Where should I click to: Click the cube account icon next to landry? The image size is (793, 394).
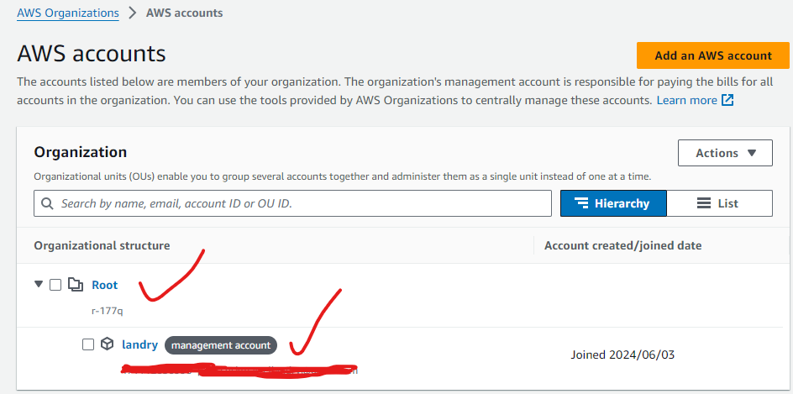pos(107,344)
